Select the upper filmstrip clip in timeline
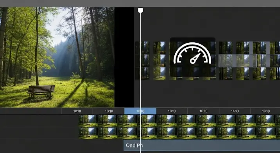The height and width of the screenshot is (153, 280). pos(179,121)
